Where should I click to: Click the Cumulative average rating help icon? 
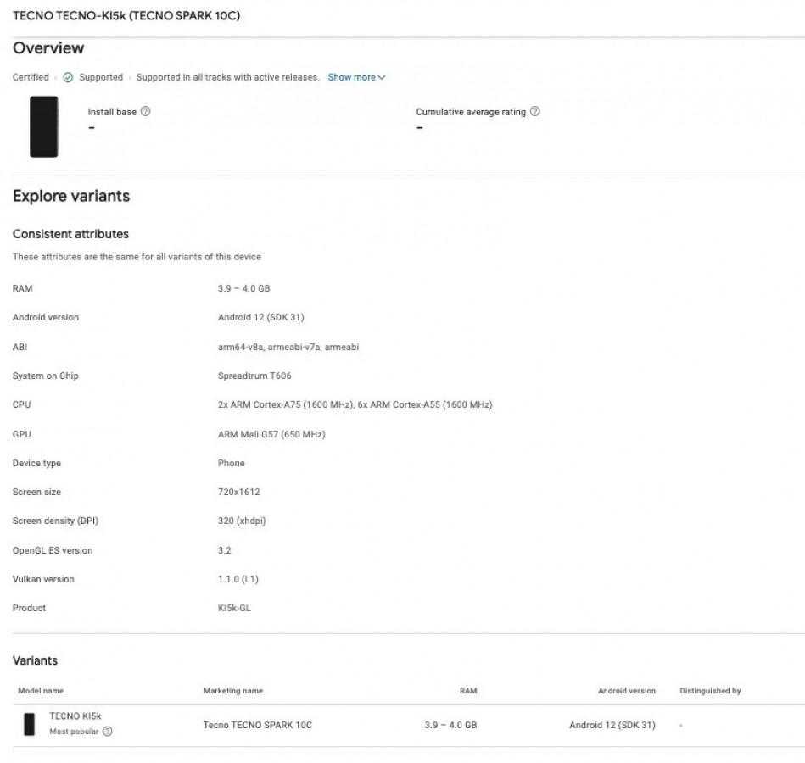point(534,111)
